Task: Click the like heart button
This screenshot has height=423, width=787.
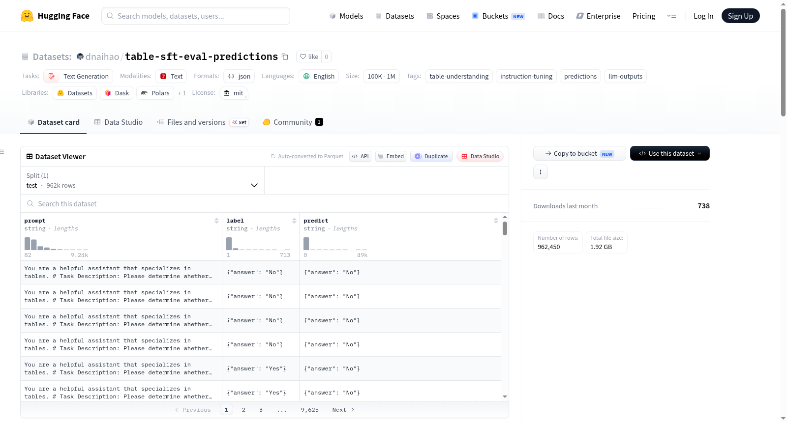Action: click(309, 56)
